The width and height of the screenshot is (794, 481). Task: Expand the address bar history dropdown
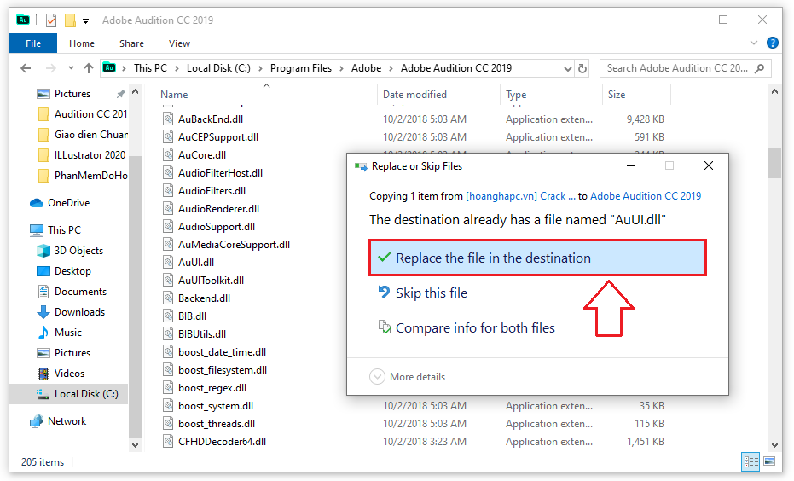[568, 68]
